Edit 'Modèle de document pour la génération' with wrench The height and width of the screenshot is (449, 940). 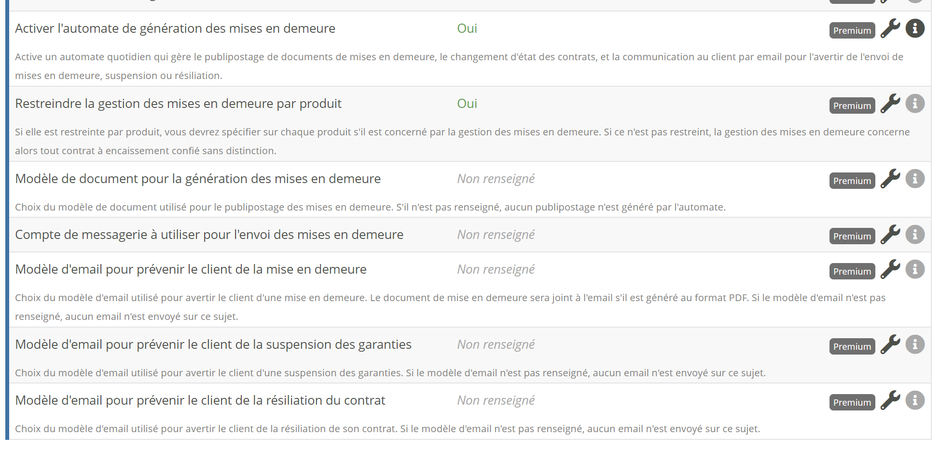[890, 179]
